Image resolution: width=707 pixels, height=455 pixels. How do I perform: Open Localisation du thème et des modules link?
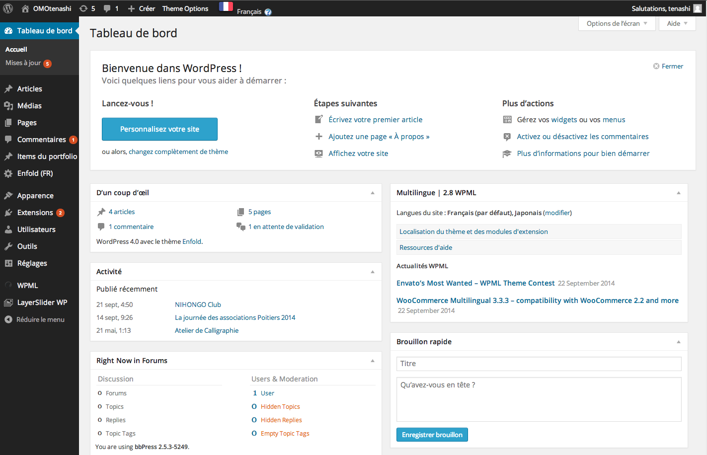[x=473, y=231]
